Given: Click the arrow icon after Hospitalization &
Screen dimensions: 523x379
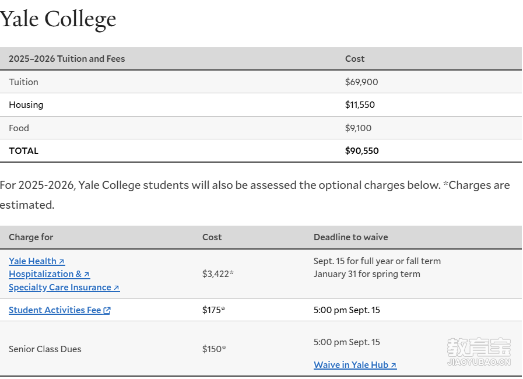Looking at the screenshot, I should click(87, 275).
